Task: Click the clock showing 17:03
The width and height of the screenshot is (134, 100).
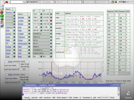Action: [x=122, y=2]
